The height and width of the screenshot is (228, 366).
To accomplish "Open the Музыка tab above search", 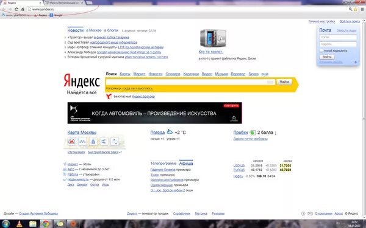I will [x=221, y=74].
